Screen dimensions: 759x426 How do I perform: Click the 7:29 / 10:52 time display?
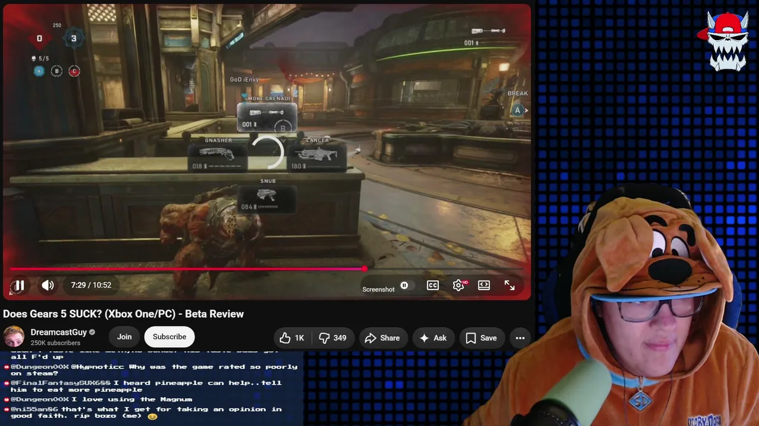(91, 285)
